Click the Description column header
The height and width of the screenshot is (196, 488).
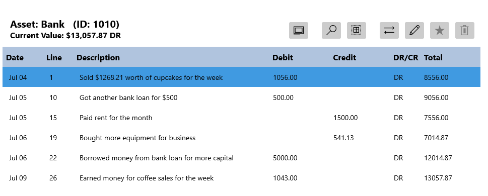pyautogui.click(x=98, y=58)
